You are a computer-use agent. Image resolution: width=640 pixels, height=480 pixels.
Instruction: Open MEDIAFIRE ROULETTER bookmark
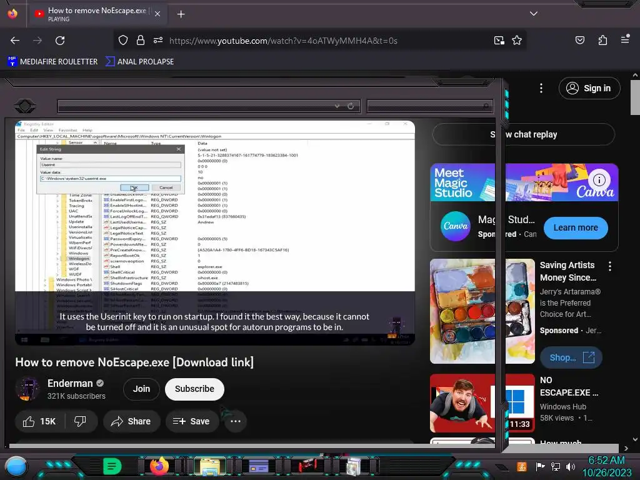pyautogui.click(x=52, y=62)
